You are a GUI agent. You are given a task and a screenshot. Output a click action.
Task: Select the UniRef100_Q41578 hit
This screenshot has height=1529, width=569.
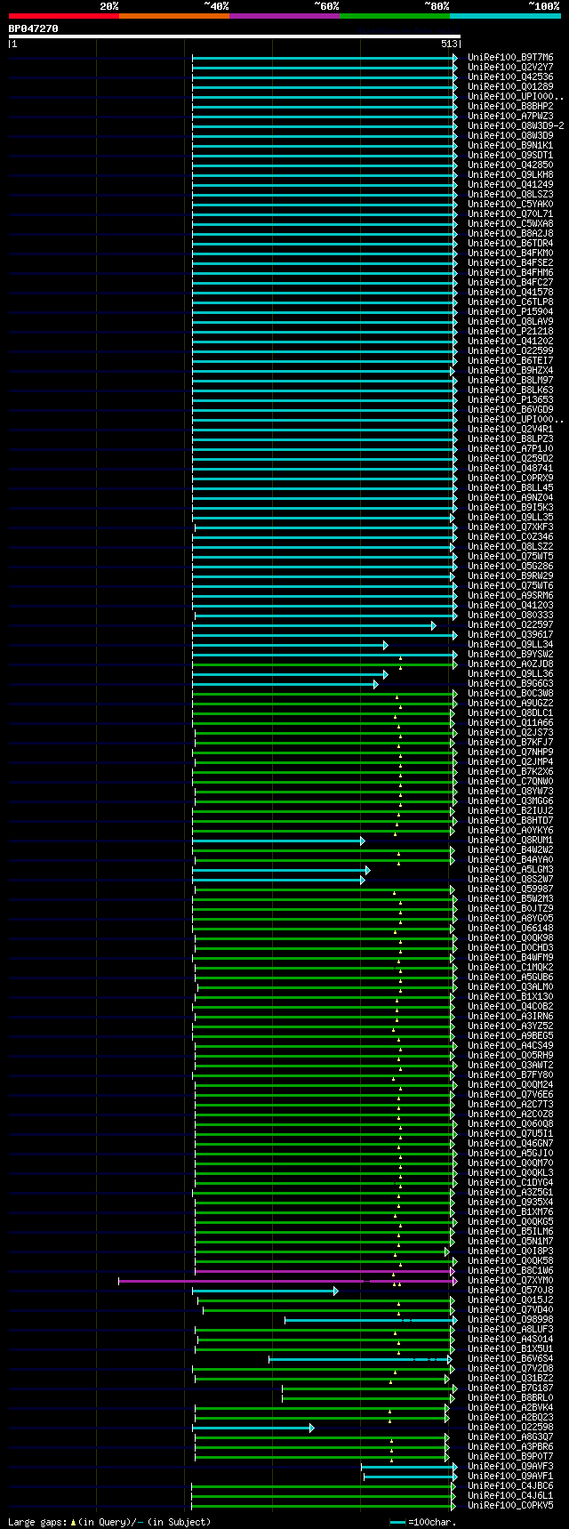(510, 293)
